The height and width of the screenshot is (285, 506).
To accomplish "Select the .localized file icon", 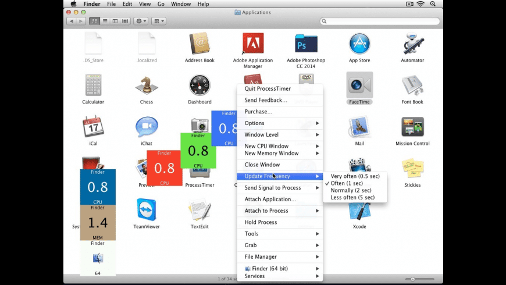I will pos(147,43).
